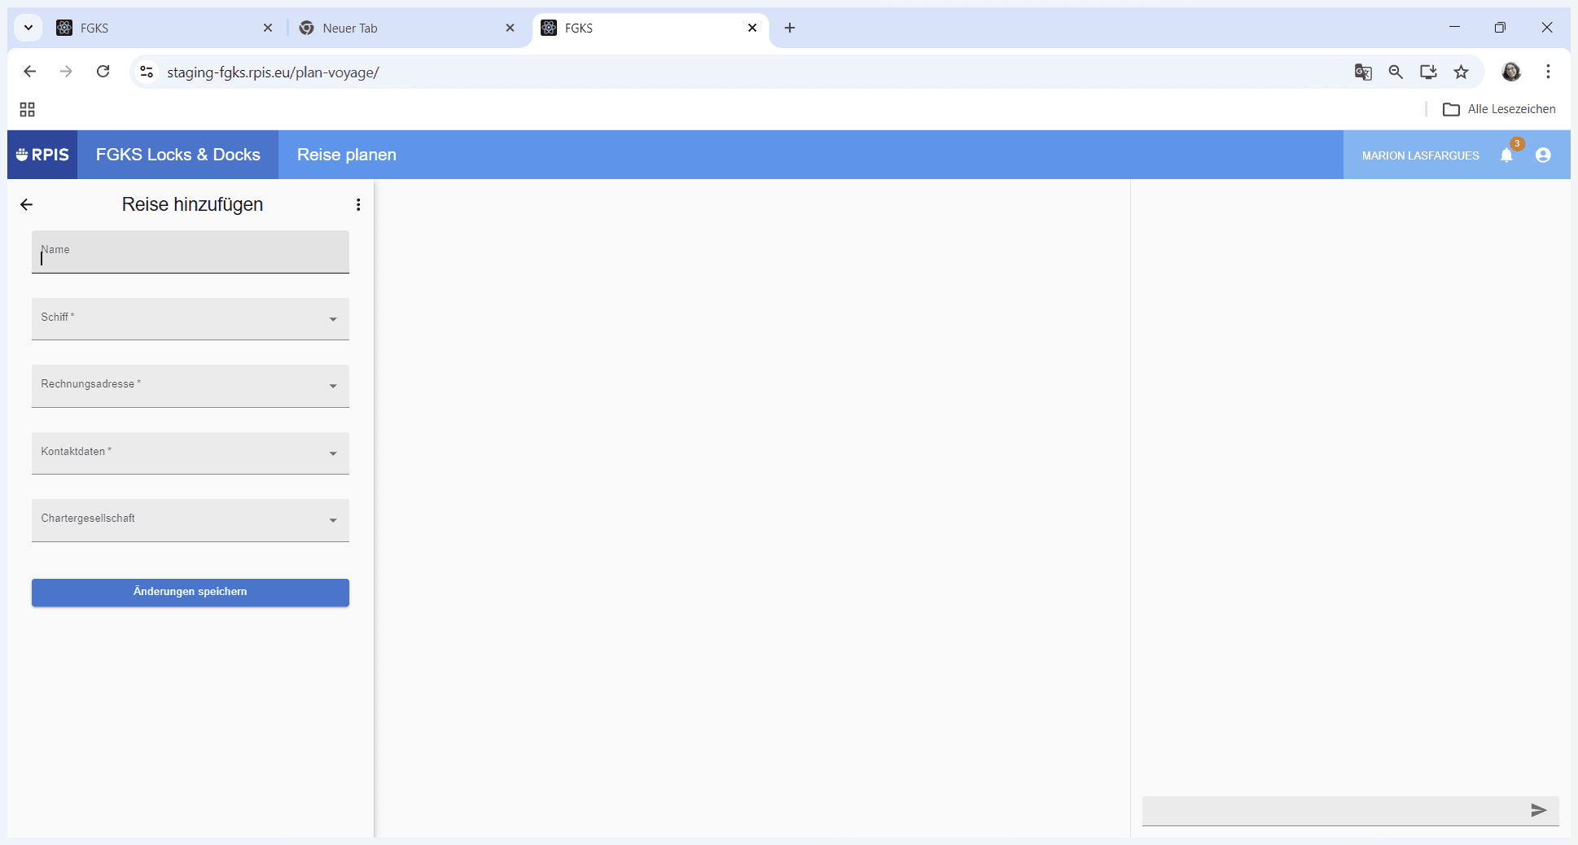The height and width of the screenshot is (845, 1578).
Task: Select the Reise planen header item
Action: 347,155
